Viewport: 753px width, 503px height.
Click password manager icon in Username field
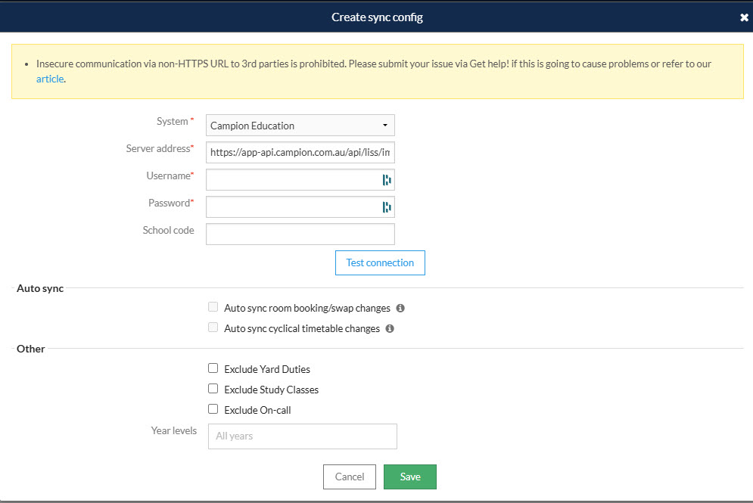click(x=386, y=180)
